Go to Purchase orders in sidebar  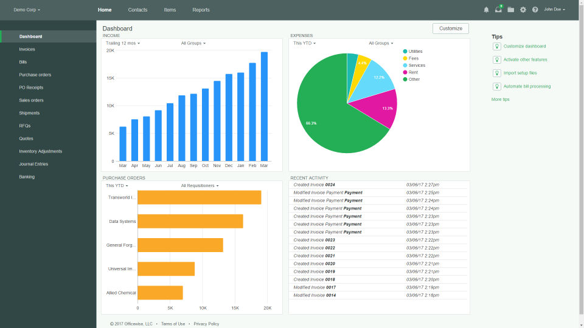point(35,75)
